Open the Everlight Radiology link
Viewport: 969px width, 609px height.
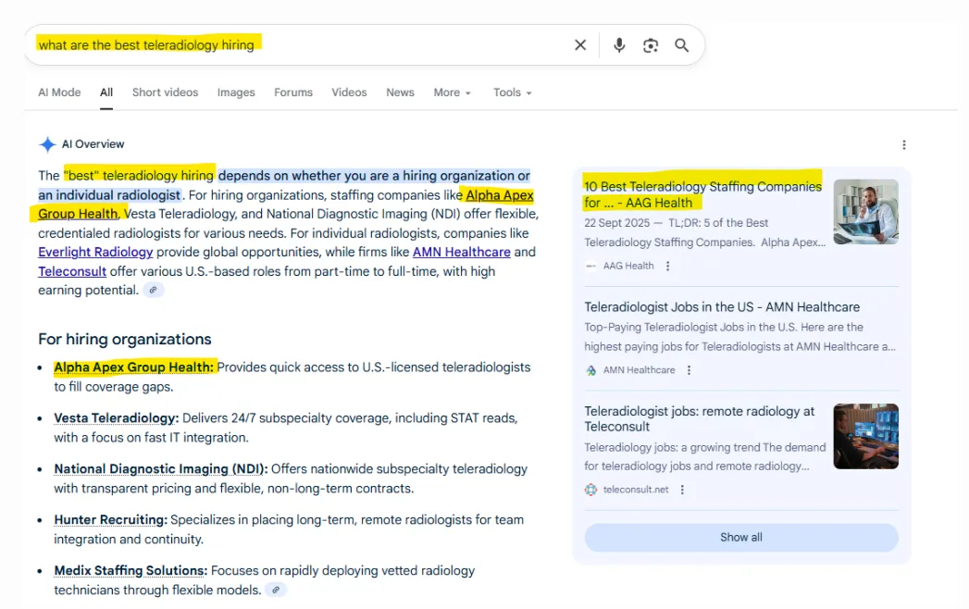[95, 253]
